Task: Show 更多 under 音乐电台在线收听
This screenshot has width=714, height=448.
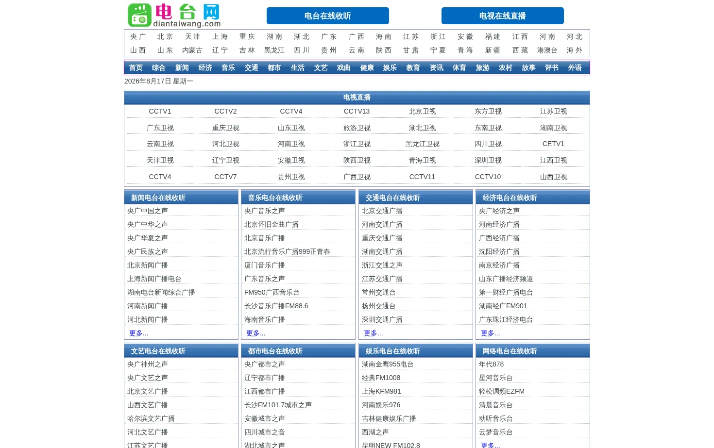Action: [256, 333]
